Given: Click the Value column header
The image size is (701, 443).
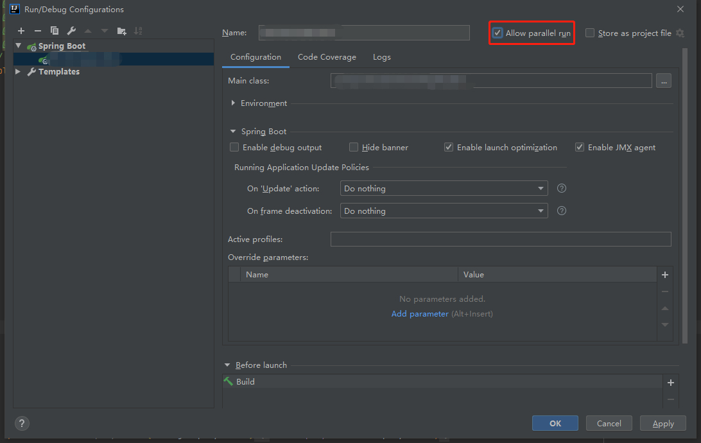Looking at the screenshot, I should tap(557, 275).
